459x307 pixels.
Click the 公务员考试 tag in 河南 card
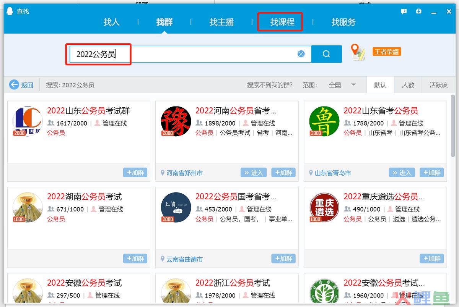(x=235, y=133)
